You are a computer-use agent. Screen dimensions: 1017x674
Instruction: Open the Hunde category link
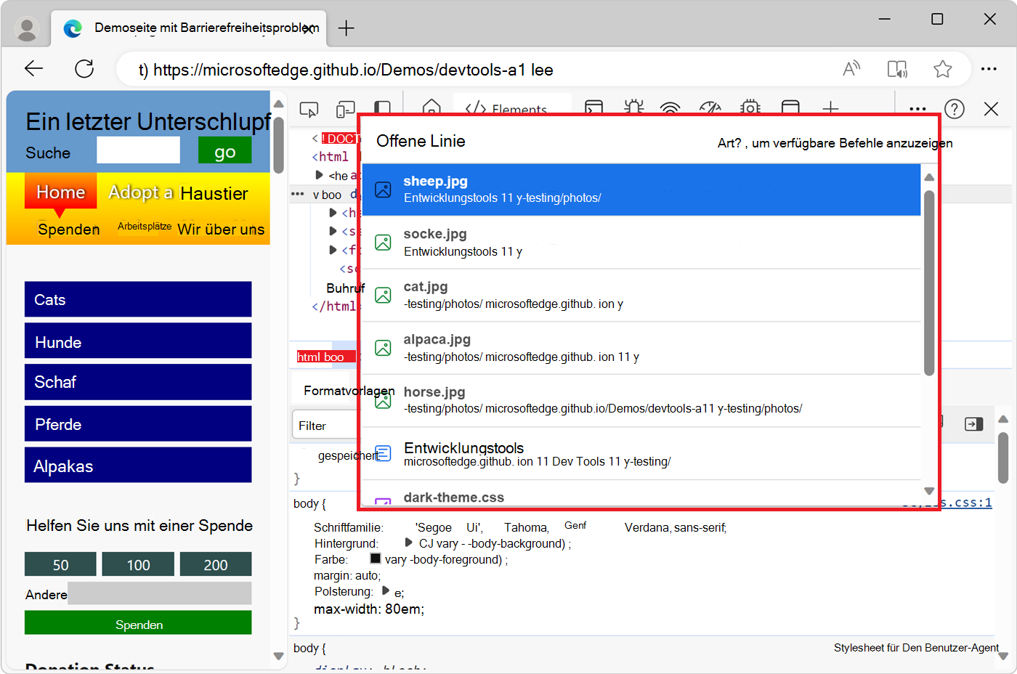point(138,341)
